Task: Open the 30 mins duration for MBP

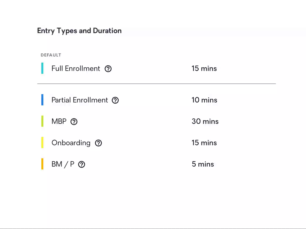Action: pos(205,121)
